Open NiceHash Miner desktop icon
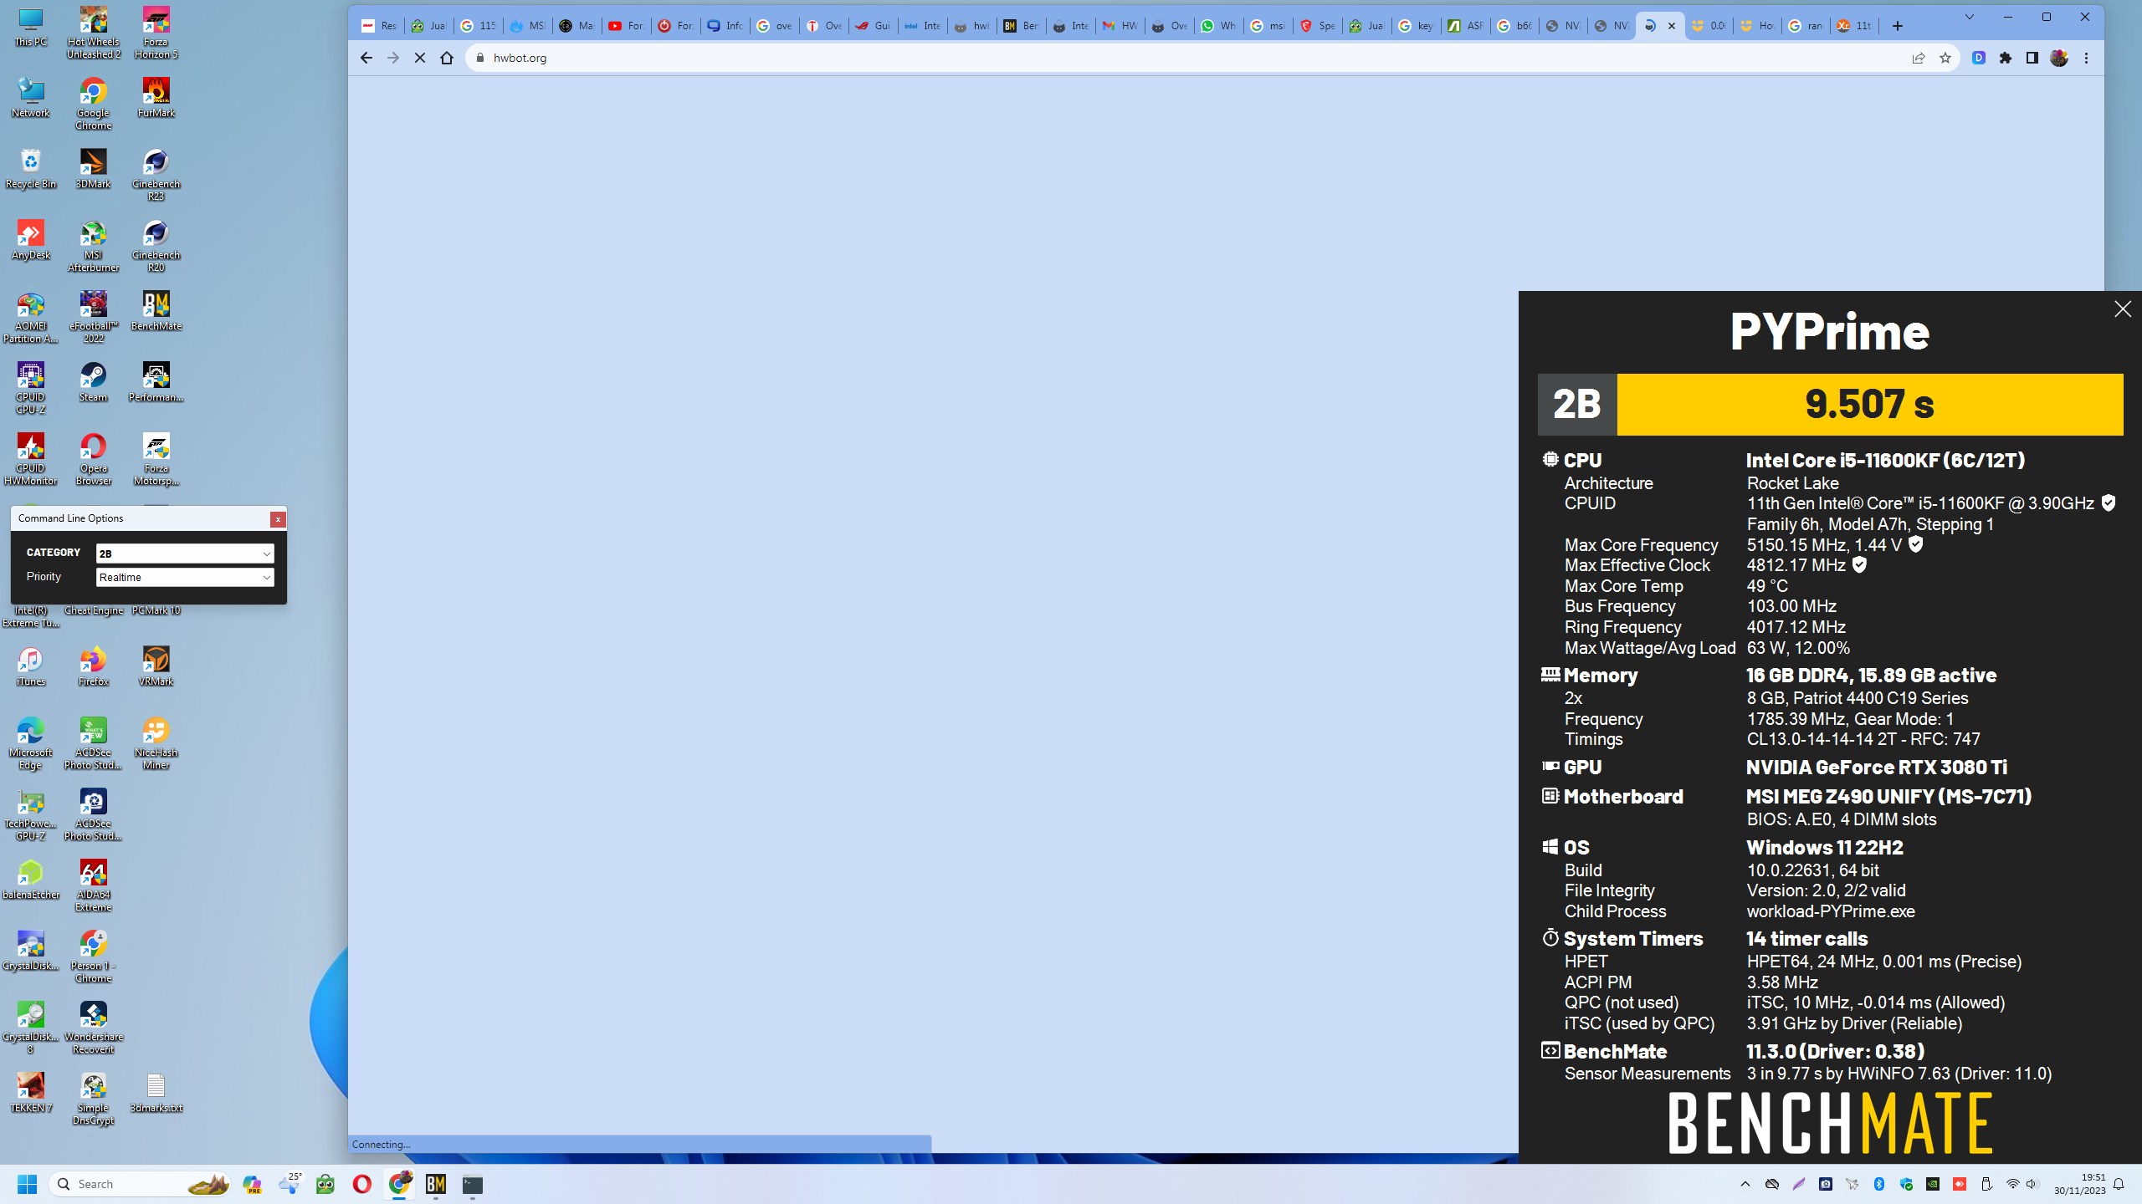 (156, 743)
